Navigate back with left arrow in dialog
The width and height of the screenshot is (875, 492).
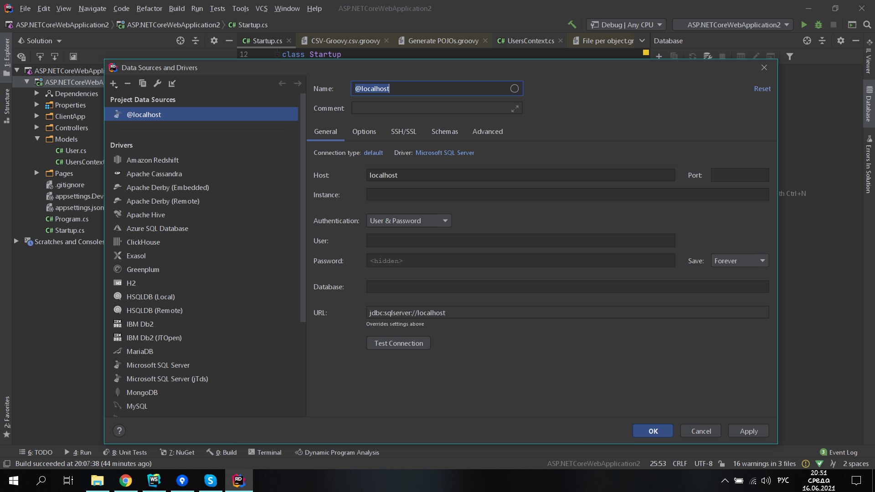coord(282,83)
